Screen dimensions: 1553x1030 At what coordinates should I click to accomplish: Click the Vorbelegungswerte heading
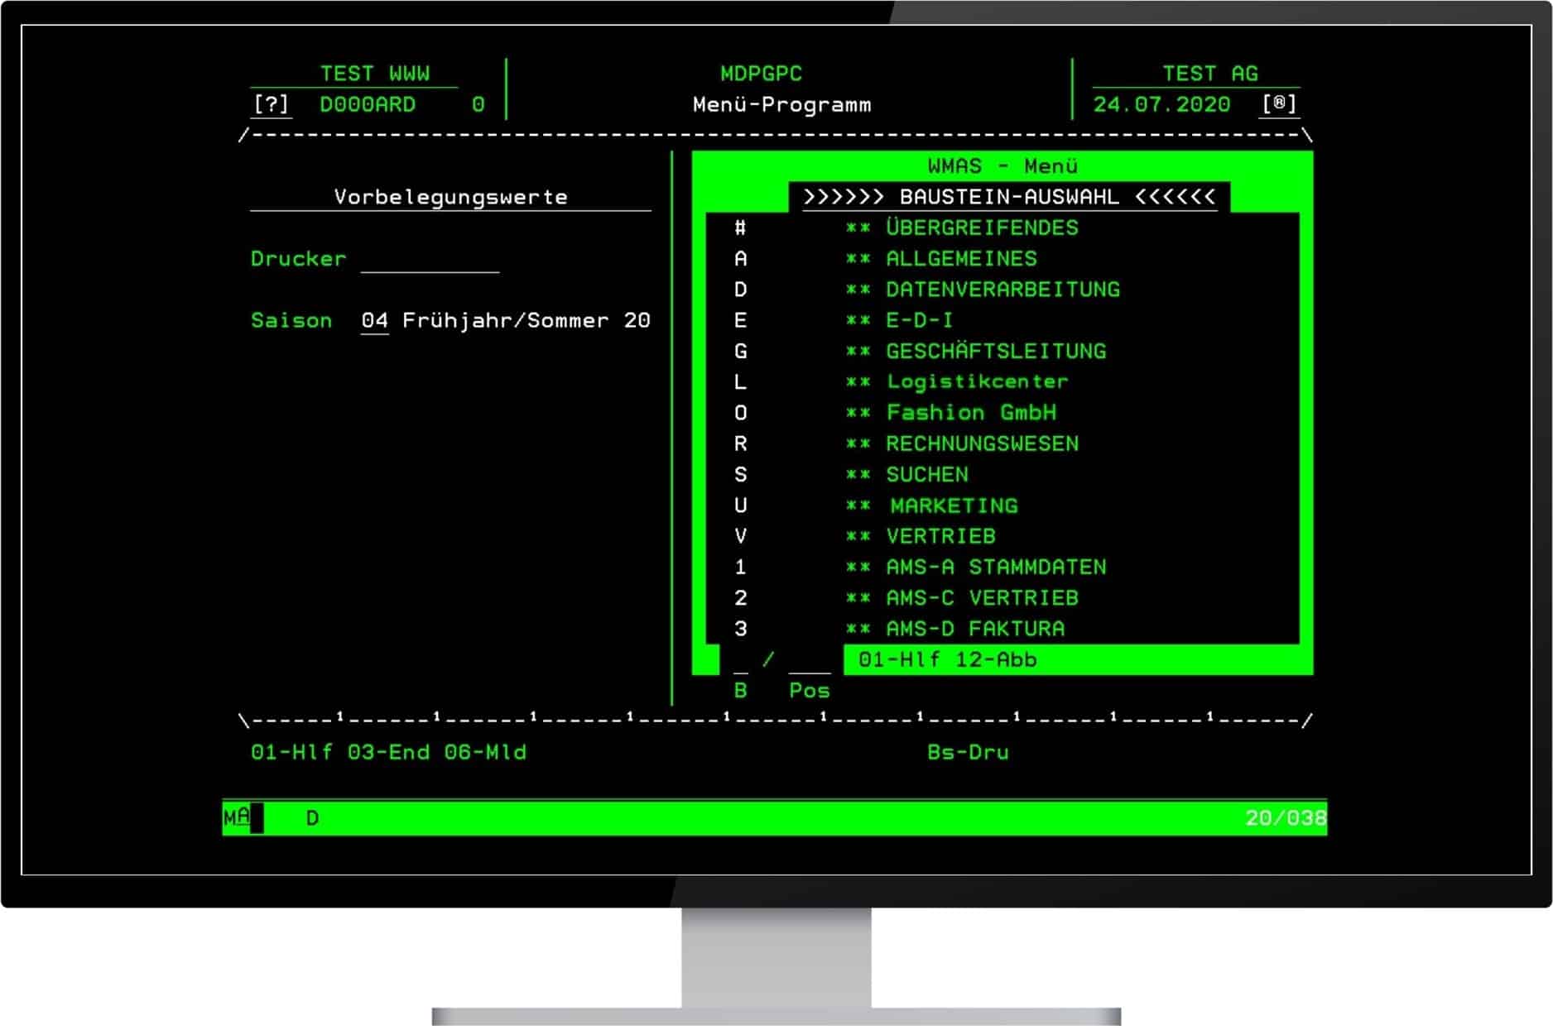point(450,197)
